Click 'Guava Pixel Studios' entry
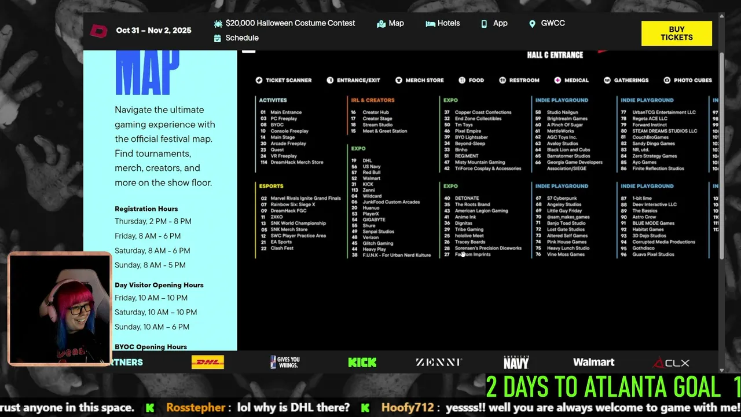The width and height of the screenshot is (741, 417). coord(647,255)
